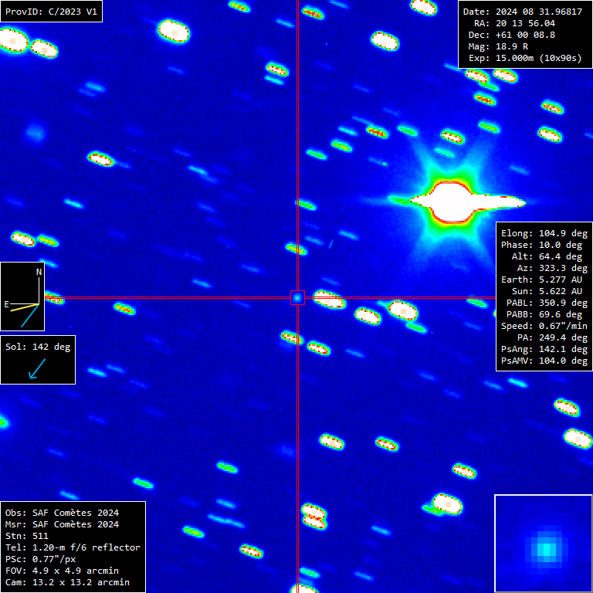
Task: Click the Earth 5.277 AU distance
Action: pyautogui.click(x=541, y=280)
